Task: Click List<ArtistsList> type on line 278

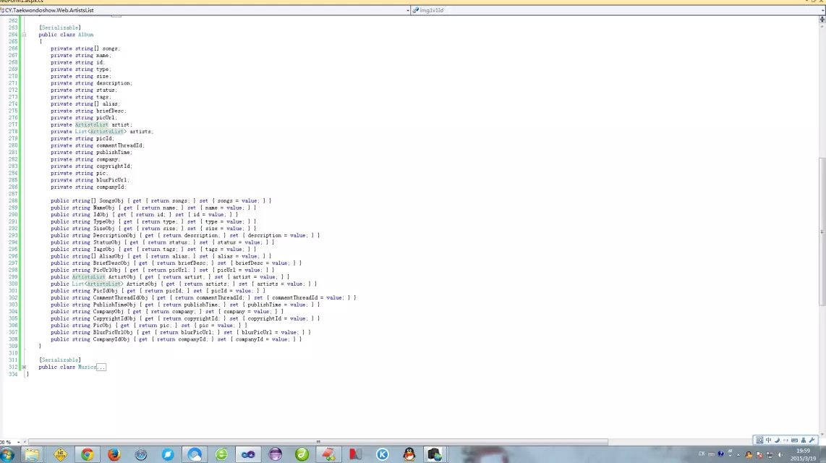Action: (x=99, y=132)
